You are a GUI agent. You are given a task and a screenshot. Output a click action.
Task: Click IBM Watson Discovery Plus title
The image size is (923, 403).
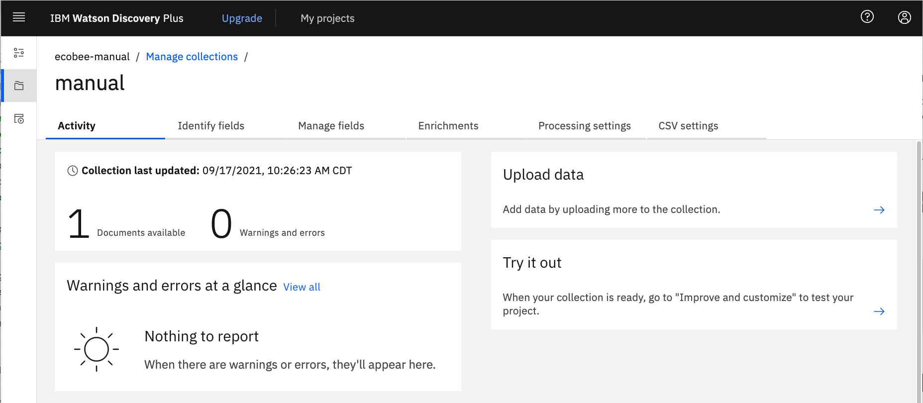click(117, 18)
